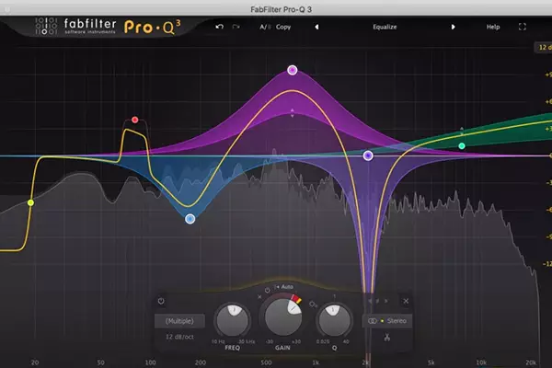Select the pink bell band node at peak
Viewport: 552px width, 368px height.
coord(293,70)
